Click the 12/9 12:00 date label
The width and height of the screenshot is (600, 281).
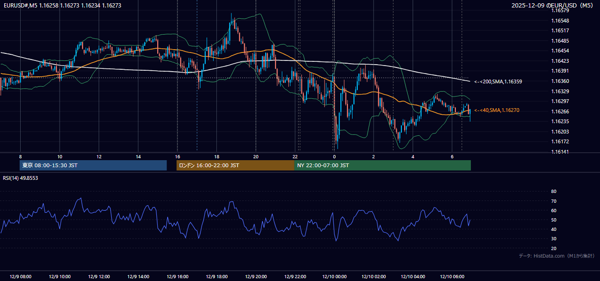coord(99,277)
